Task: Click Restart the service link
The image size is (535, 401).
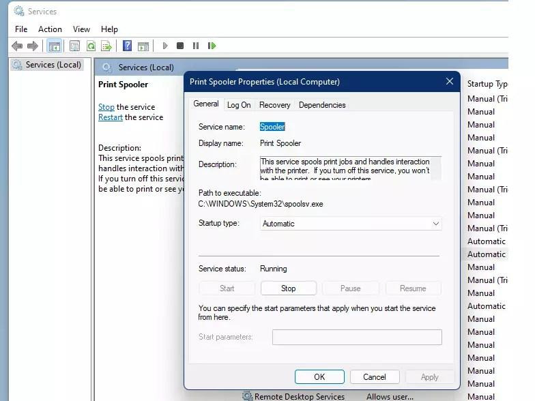Action: 111,117
